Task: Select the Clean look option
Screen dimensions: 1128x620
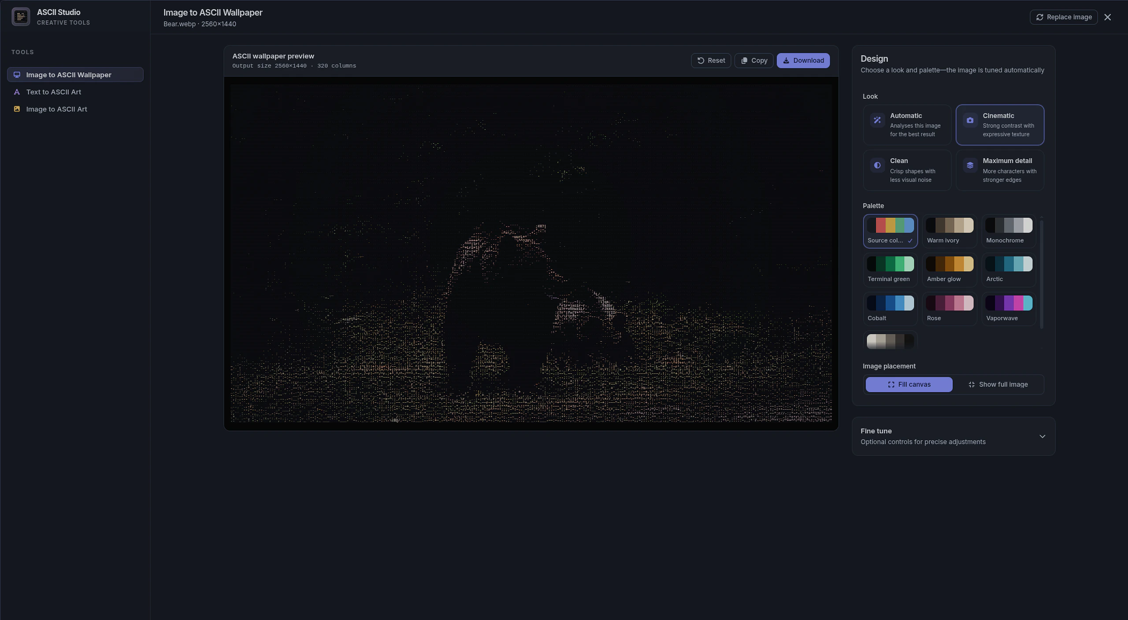Action: click(x=907, y=170)
